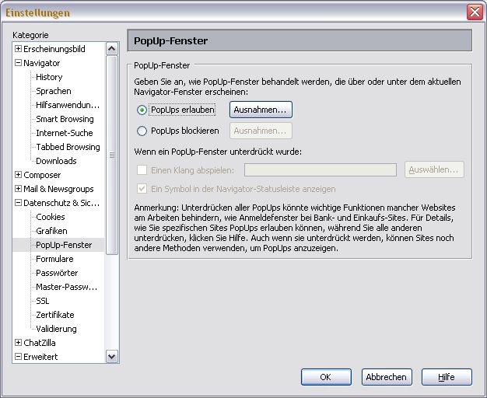Select PopUp-Fenster in the category tree

[64, 245]
